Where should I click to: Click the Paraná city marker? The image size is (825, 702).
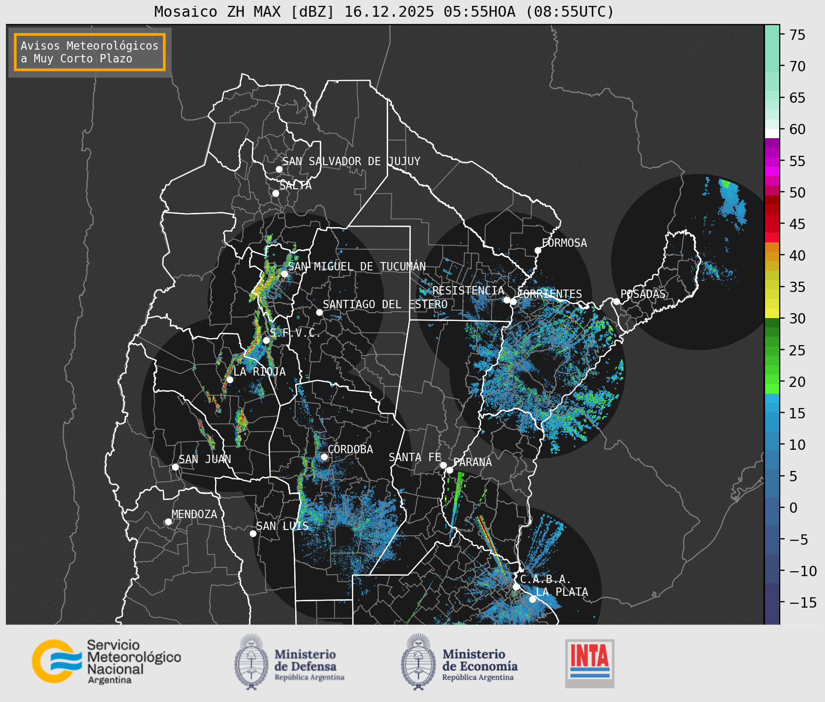tap(450, 470)
